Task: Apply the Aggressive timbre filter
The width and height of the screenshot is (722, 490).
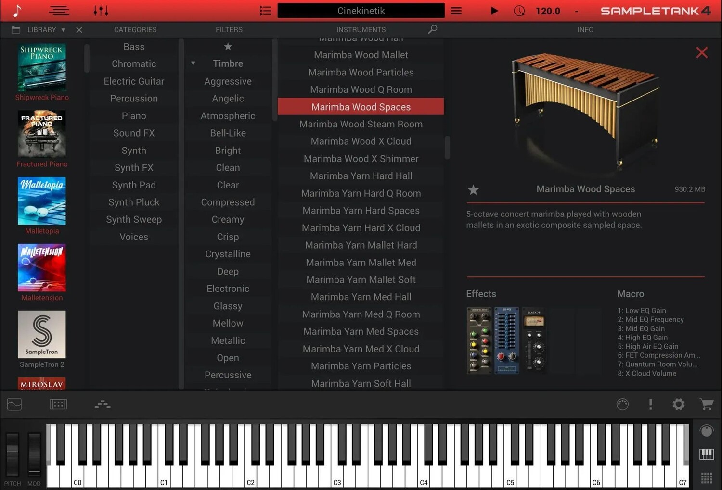Action: click(228, 81)
